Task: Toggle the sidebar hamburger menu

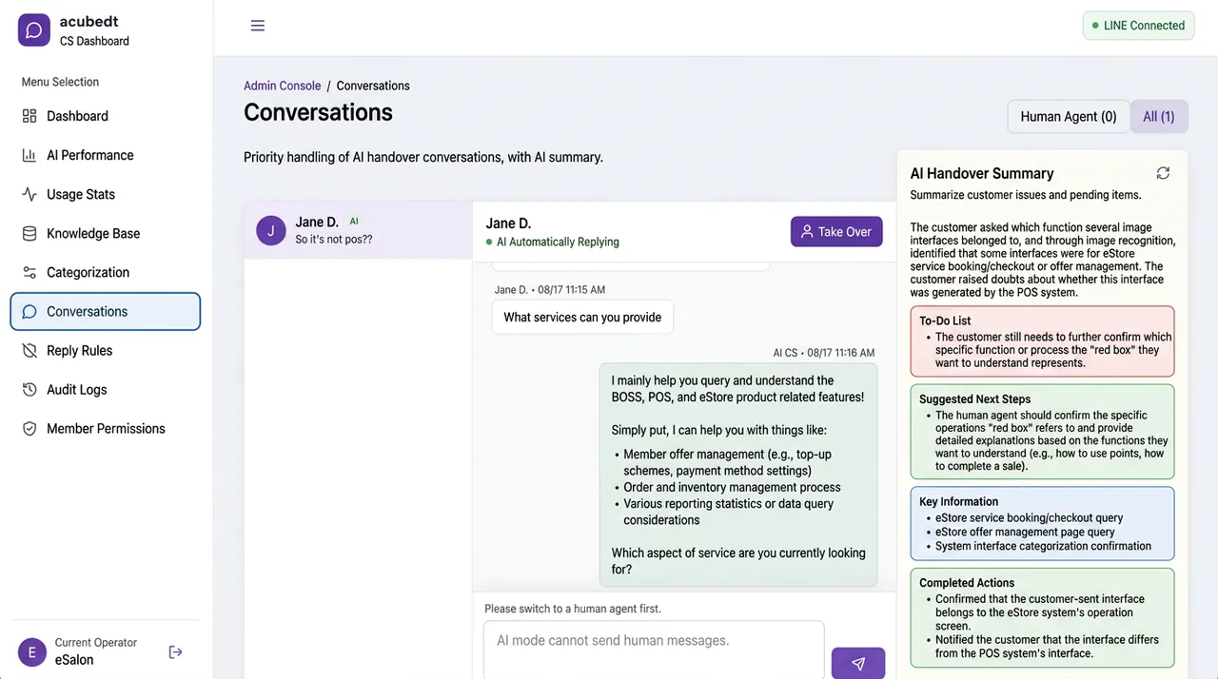Action: pos(258,26)
